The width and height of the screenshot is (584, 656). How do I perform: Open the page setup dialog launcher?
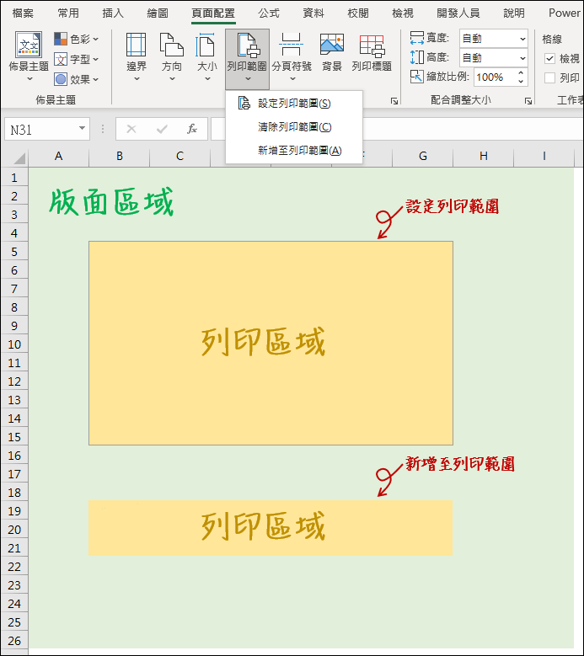(394, 101)
